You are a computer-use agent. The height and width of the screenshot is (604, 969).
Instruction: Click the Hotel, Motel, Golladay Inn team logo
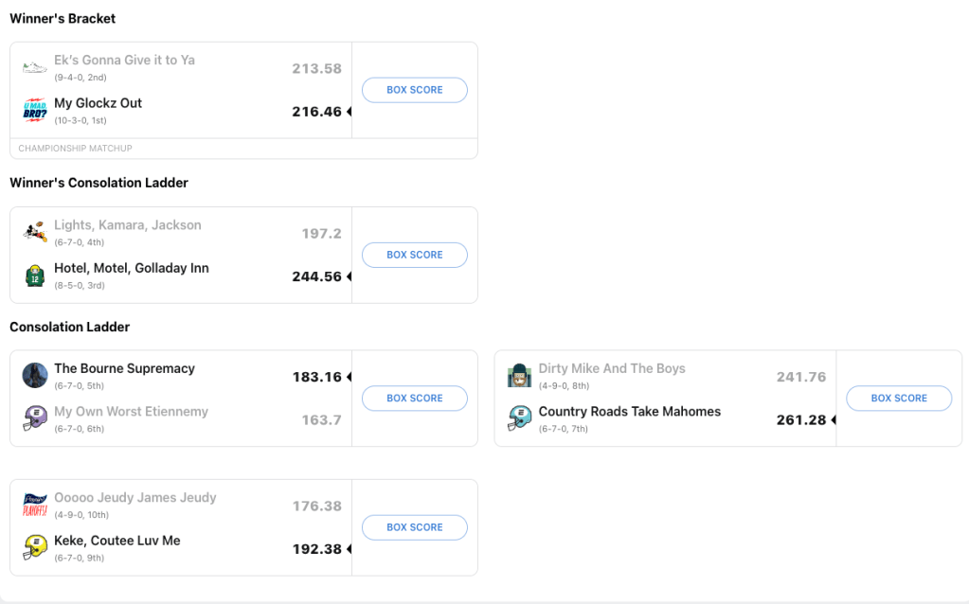(34, 275)
